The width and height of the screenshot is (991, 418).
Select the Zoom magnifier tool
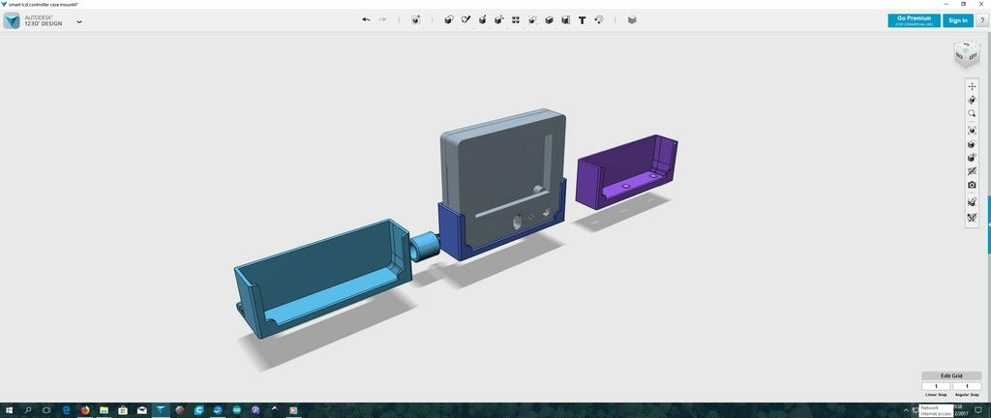(x=972, y=113)
